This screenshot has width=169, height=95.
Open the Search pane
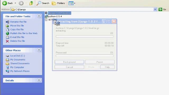tap(43, 3)
